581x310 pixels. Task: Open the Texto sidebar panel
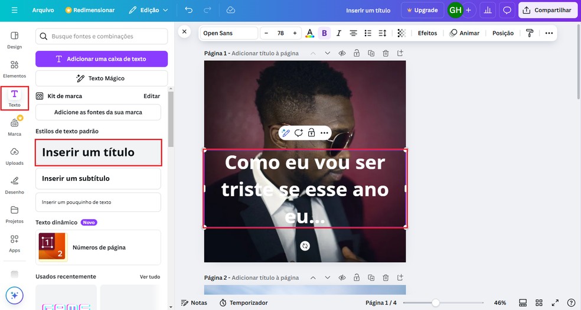click(x=14, y=98)
